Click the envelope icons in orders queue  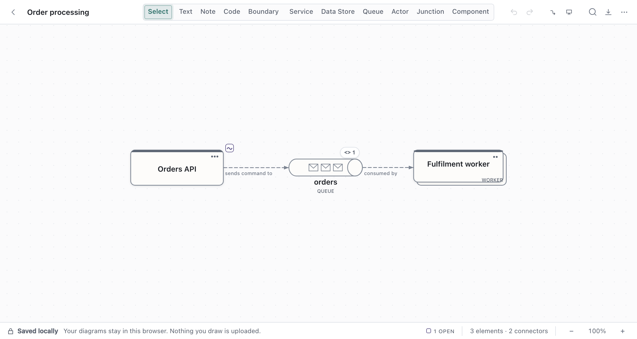(x=326, y=167)
